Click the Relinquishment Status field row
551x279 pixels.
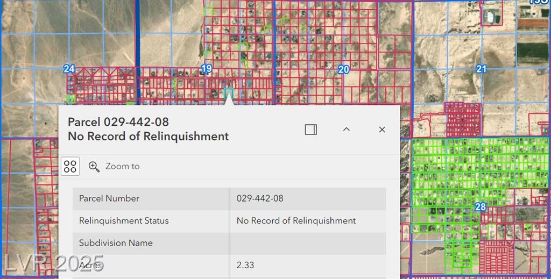click(229, 221)
